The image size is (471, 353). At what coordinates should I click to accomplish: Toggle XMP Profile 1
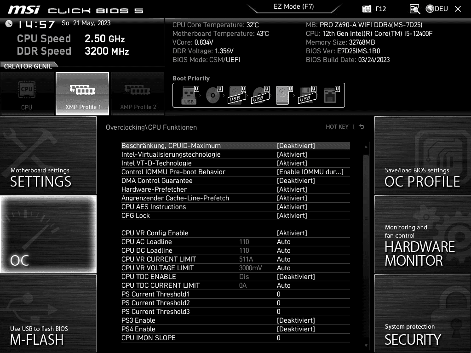tap(82, 94)
